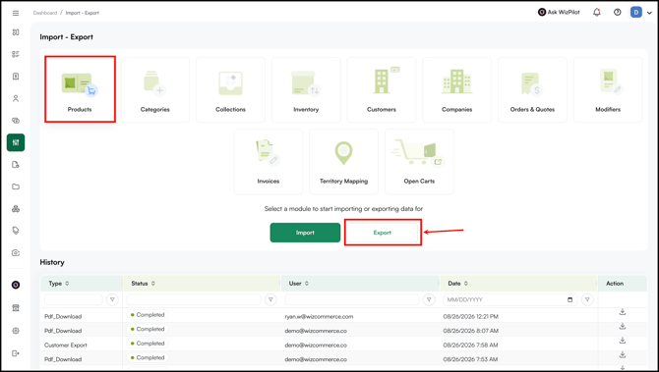
Task: Select the Invoices module card
Action: 269,162
